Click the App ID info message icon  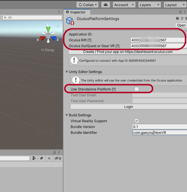tap(74, 61)
